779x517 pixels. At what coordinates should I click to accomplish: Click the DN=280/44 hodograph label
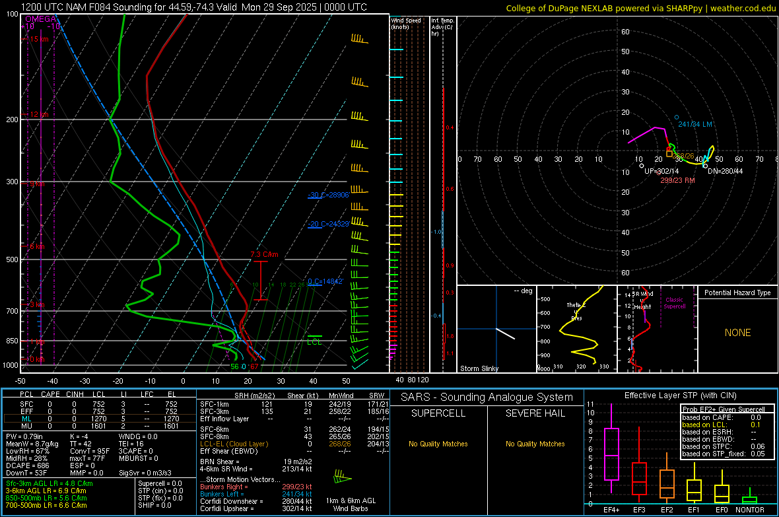[726, 171]
